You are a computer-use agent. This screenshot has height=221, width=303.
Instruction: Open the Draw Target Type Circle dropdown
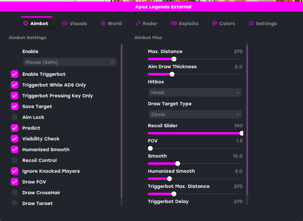tap(195, 114)
